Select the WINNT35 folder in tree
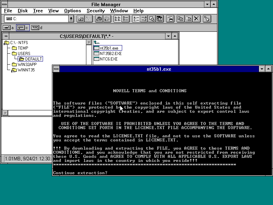Image resolution: width=273 pixels, height=205 pixels. pos(23,70)
